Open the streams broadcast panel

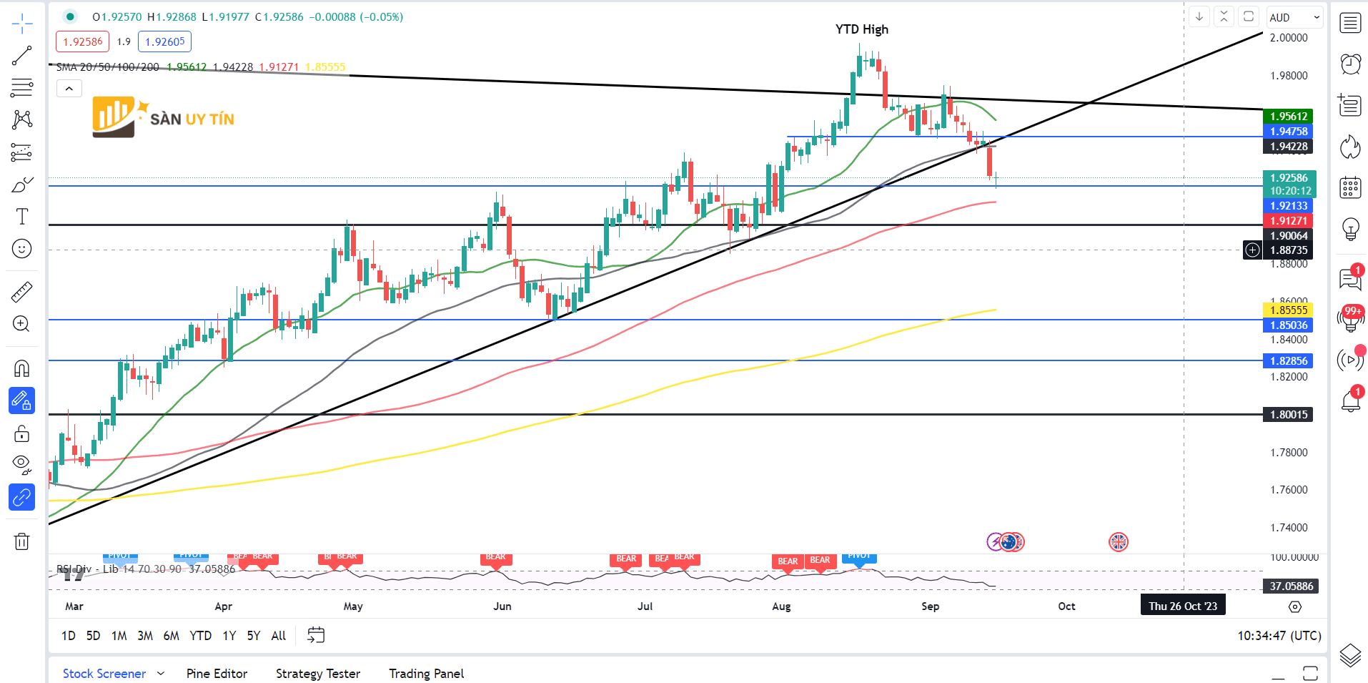(1350, 359)
